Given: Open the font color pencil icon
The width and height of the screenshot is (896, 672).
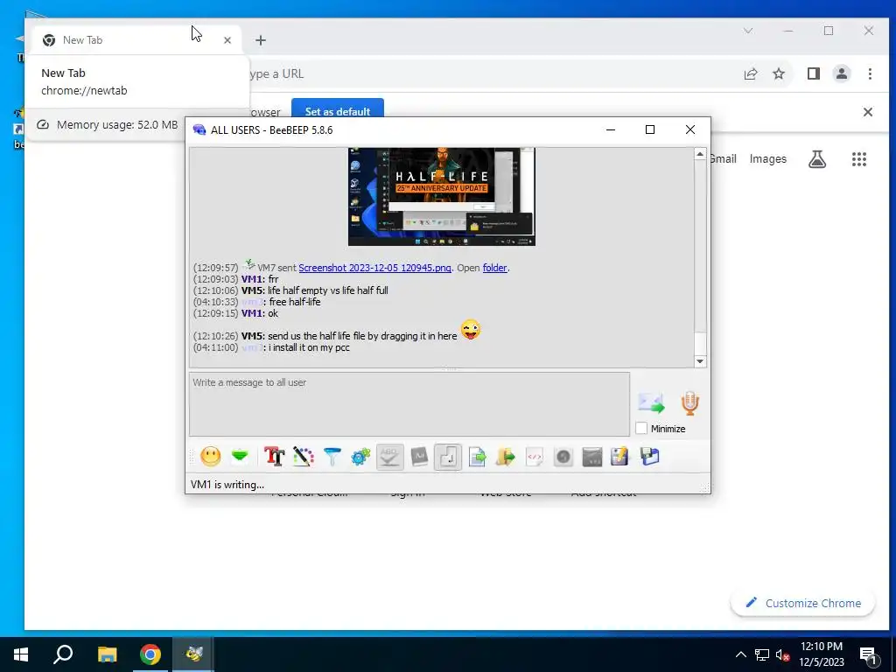Looking at the screenshot, I should 304,457.
